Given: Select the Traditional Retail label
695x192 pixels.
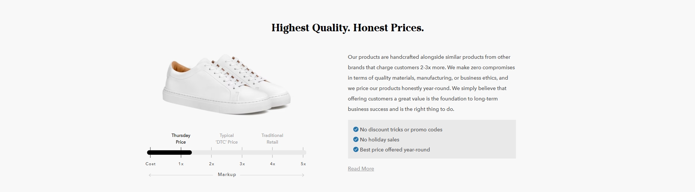Looking at the screenshot, I should [272, 139].
